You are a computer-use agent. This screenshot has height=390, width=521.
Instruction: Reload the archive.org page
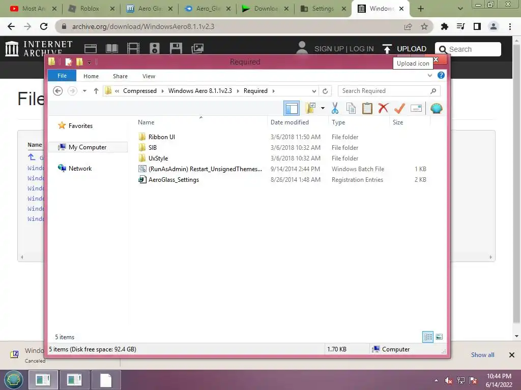tap(44, 26)
